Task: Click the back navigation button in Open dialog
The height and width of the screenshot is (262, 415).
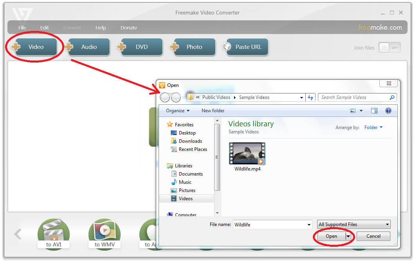Action: point(165,97)
